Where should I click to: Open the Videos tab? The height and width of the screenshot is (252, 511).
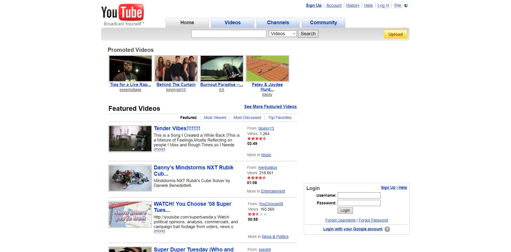tap(233, 23)
